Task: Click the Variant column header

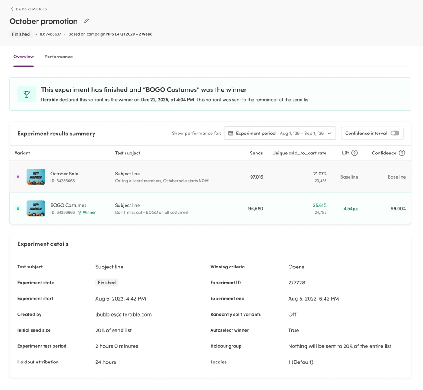Action: [x=22, y=153]
